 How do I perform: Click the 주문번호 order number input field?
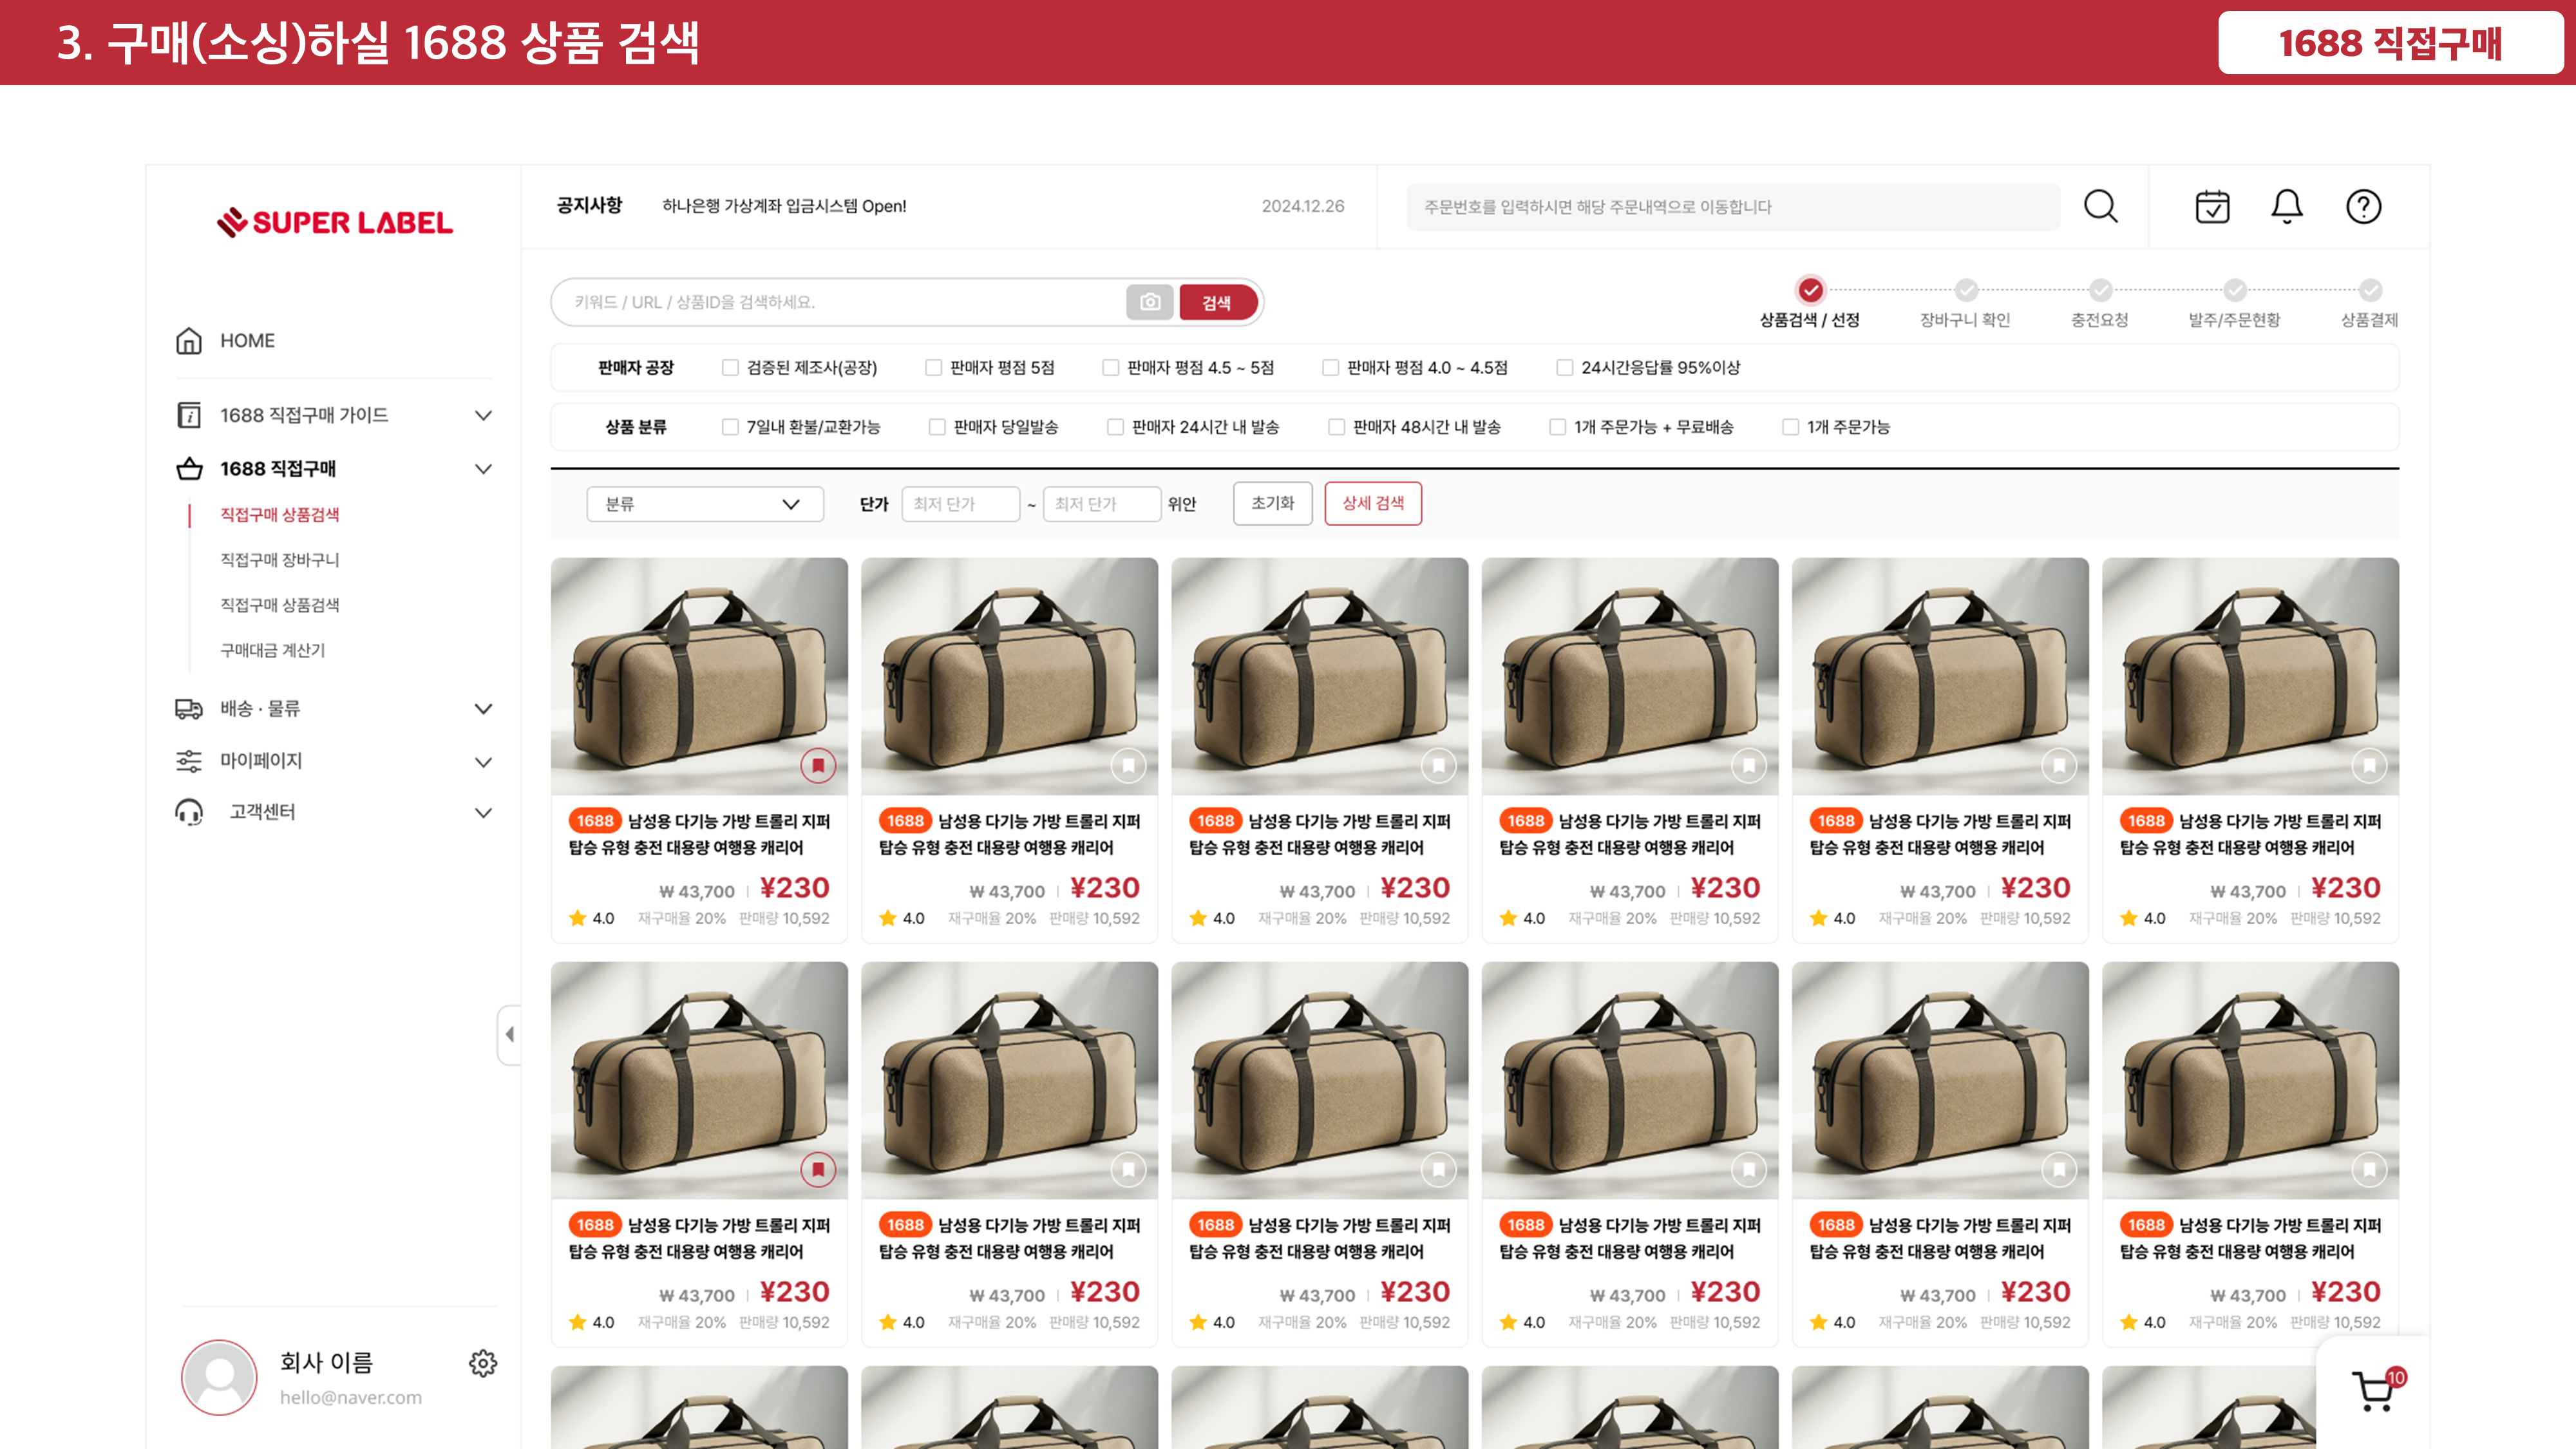pos(1732,207)
